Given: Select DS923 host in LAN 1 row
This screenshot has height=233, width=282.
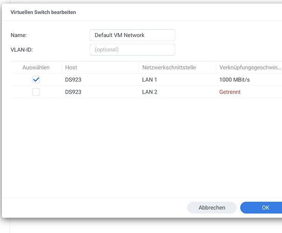Looking at the screenshot, I should [73, 80].
